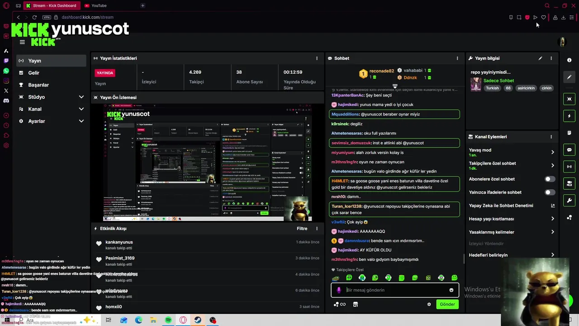Open Opera sidebar history clock icon
Screen dimensions: 579x326
click(6, 125)
